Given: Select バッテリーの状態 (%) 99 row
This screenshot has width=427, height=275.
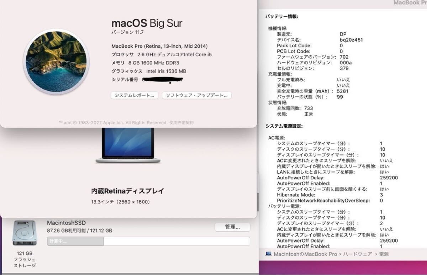Looking at the screenshot, I should 310,97.
